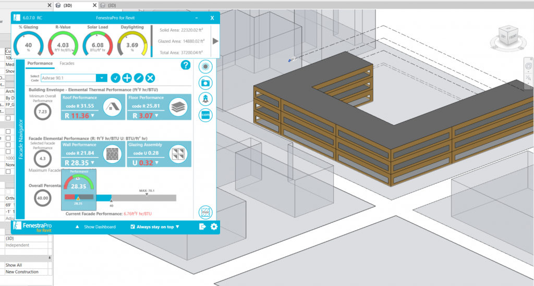
Task: Expand the Roof R 11.36 value arrow
Action: pos(93,116)
